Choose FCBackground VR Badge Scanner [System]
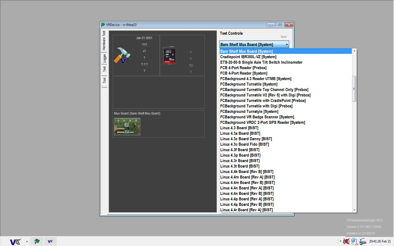Screen dimensions: 394x246 pos(257,117)
